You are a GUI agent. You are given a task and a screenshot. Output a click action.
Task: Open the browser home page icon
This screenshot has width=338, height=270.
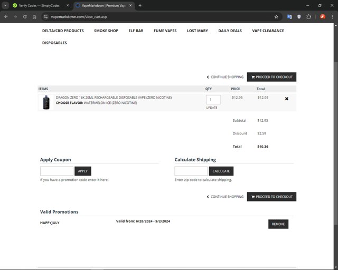[34, 17]
